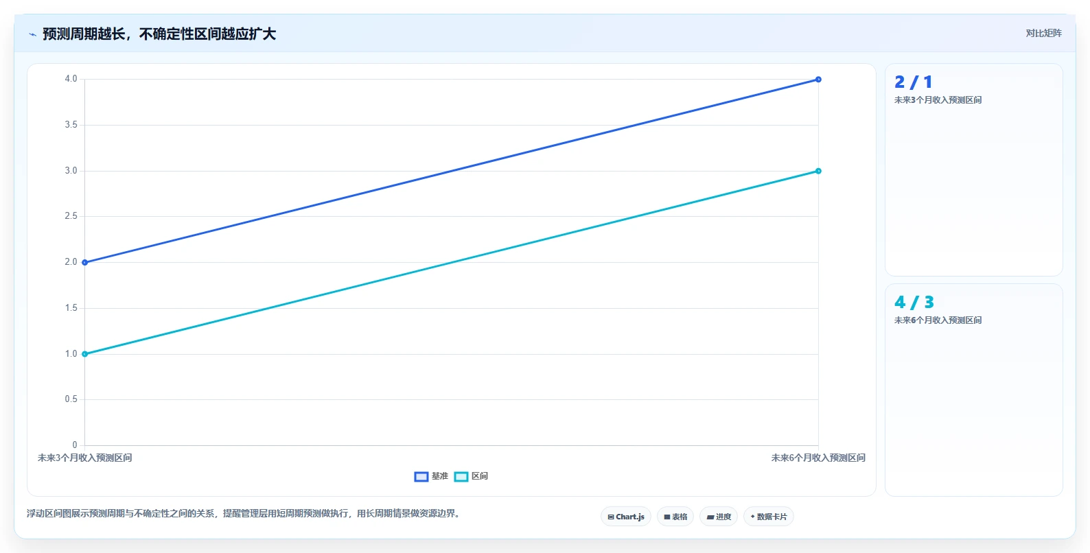Image resolution: width=1090 pixels, height=553 pixels.
Task: Click the description text starting 浮动区间图展示
Action: [243, 513]
